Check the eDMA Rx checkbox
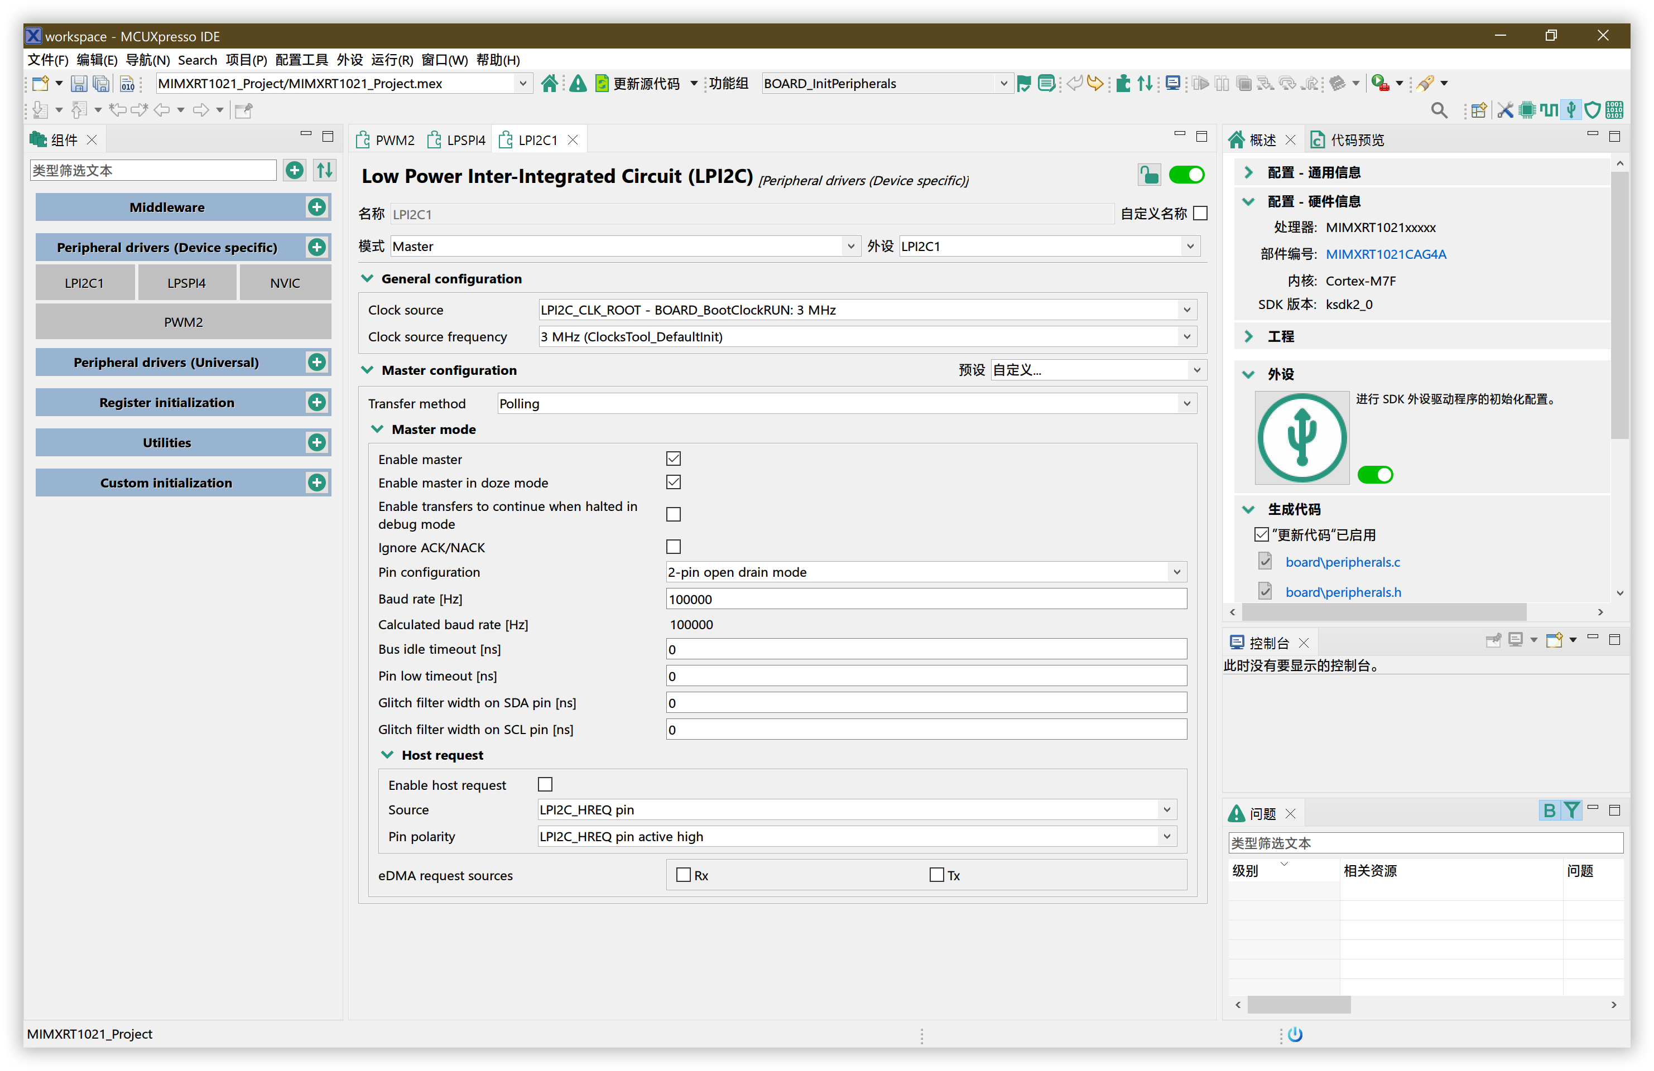This screenshot has height=1071, width=1654. 683,875
